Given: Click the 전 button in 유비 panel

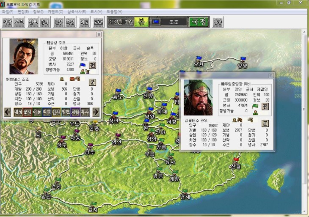Looking at the screenshot, I should 265,107.
